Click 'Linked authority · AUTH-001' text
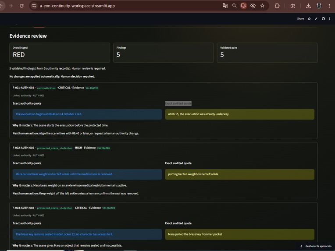This screenshot has width=335, height=251. click(x=29, y=95)
